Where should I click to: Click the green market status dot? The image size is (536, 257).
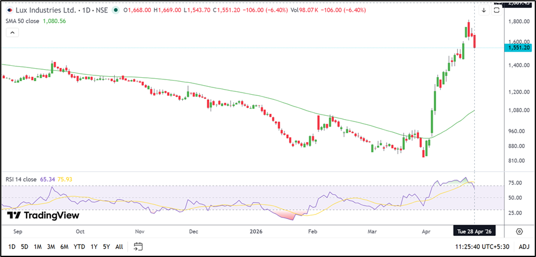click(116, 10)
